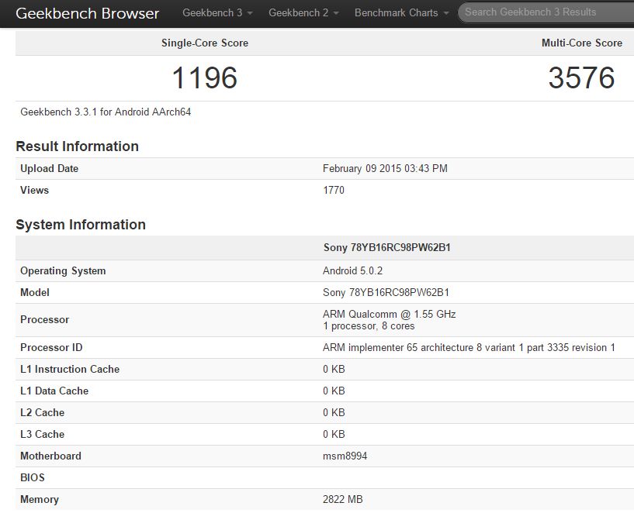
Task: Select the multi-core score 3576
Action: click(581, 77)
